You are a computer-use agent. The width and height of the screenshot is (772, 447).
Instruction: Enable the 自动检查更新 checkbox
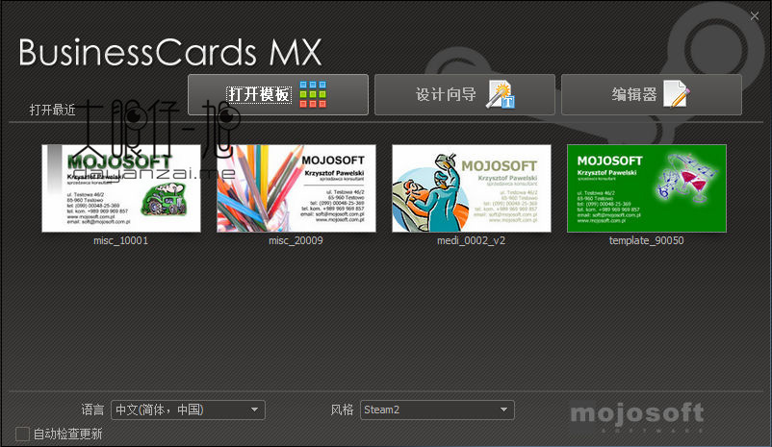point(23,434)
